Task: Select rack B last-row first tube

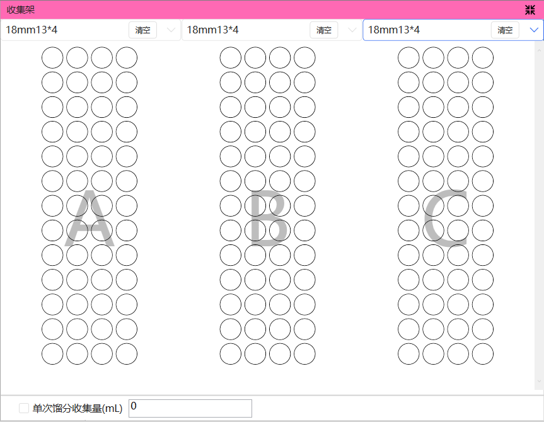Action: pos(230,354)
